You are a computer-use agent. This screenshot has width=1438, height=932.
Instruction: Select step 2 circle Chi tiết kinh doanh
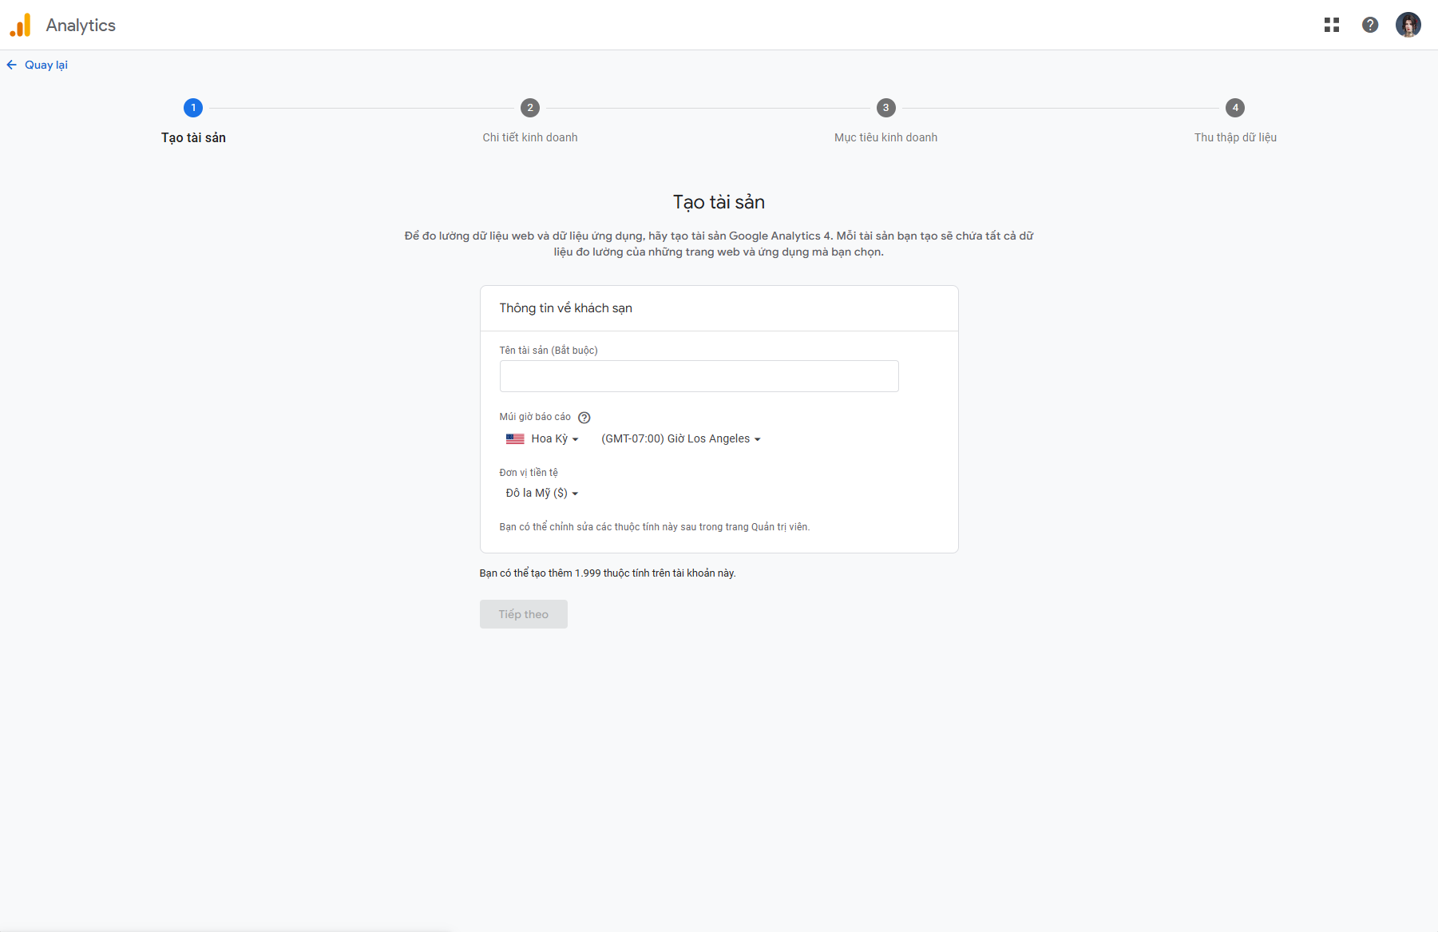click(x=530, y=108)
